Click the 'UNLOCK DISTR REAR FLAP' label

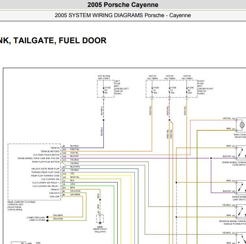tap(45, 169)
